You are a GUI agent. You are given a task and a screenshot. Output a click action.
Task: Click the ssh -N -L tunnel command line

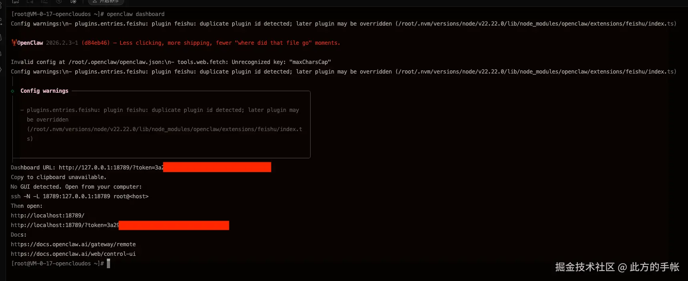coord(80,196)
